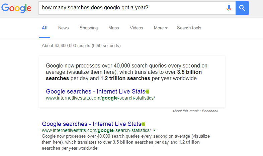
Task: Send Feedback on the featured snippet
Action: pos(210,111)
